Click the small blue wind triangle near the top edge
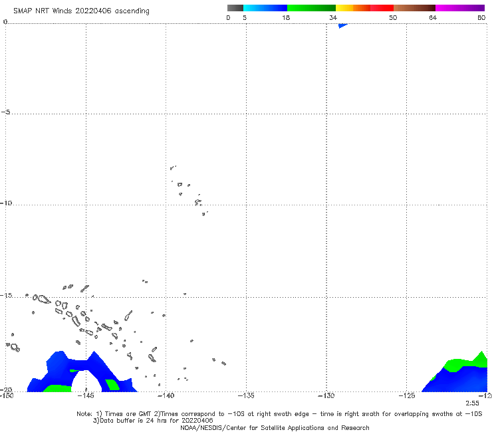 tap(342, 25)
